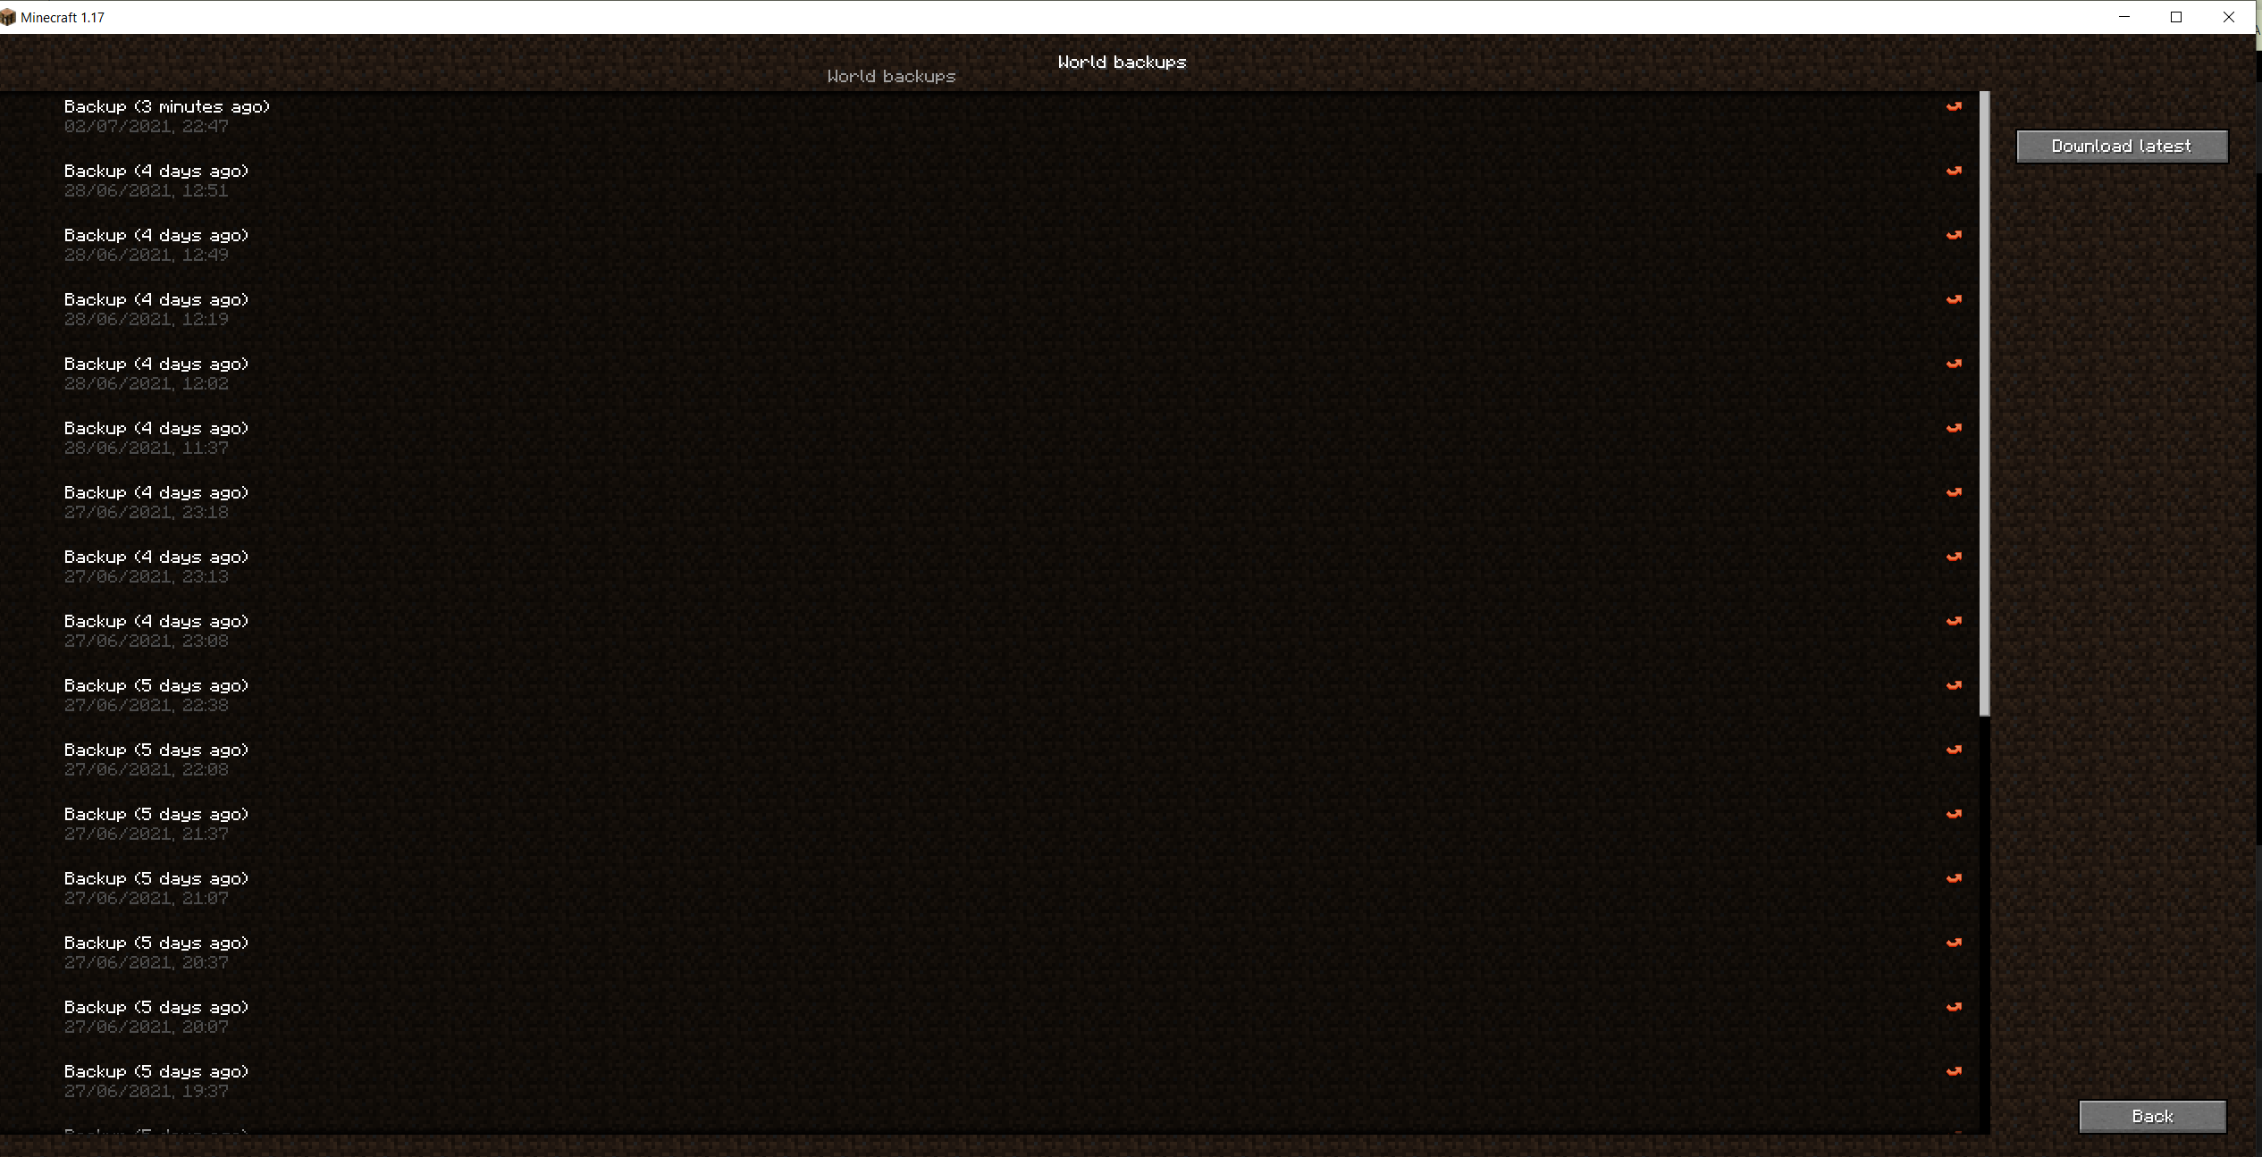Screen dimensions: 2262x1157
Task: Restore the backup from 27/06/2021 22:38
Action: click(1954, 685)
